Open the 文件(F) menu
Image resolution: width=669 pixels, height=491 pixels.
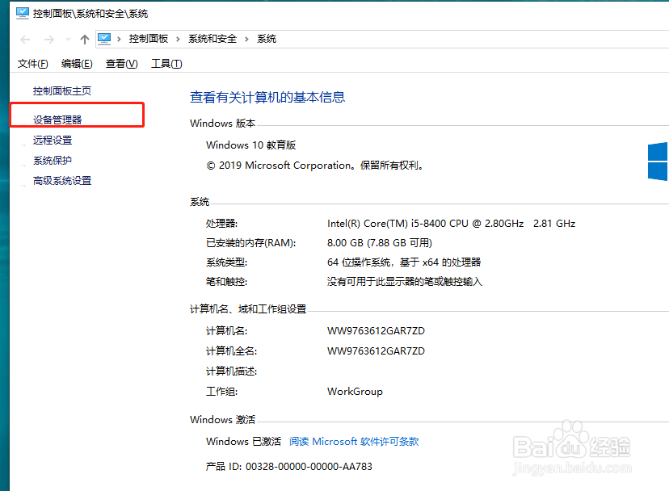point(33,64)
